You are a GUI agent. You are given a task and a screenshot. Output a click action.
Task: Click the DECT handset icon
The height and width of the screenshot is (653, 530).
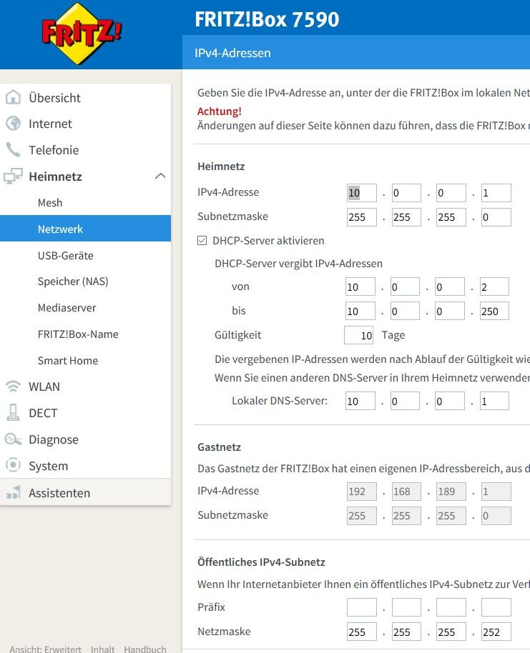pos(13,413)
